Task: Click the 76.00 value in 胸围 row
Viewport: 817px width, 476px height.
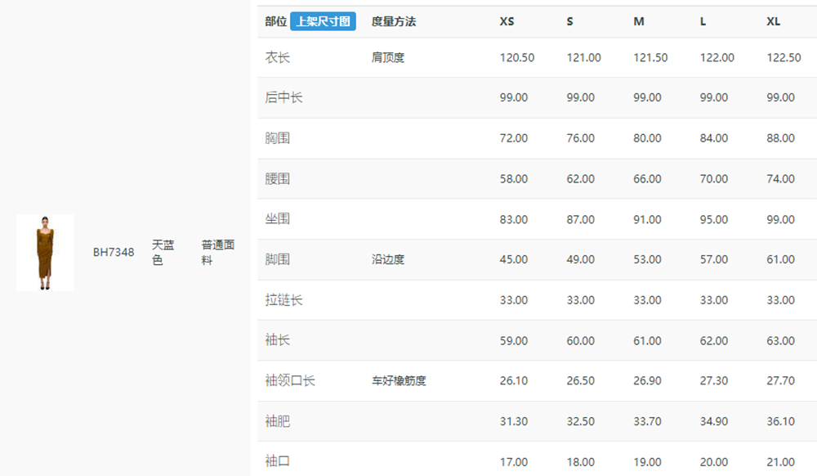Action: [580, 138]
